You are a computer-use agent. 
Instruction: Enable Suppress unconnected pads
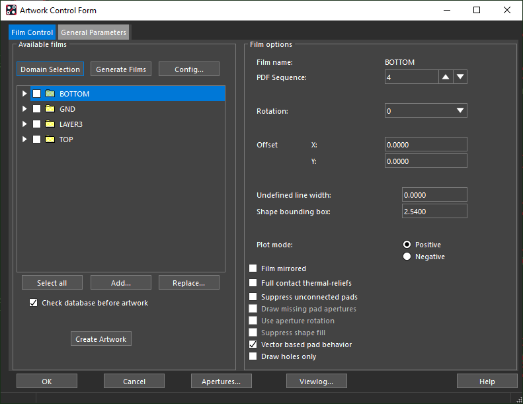click(253, 297)
